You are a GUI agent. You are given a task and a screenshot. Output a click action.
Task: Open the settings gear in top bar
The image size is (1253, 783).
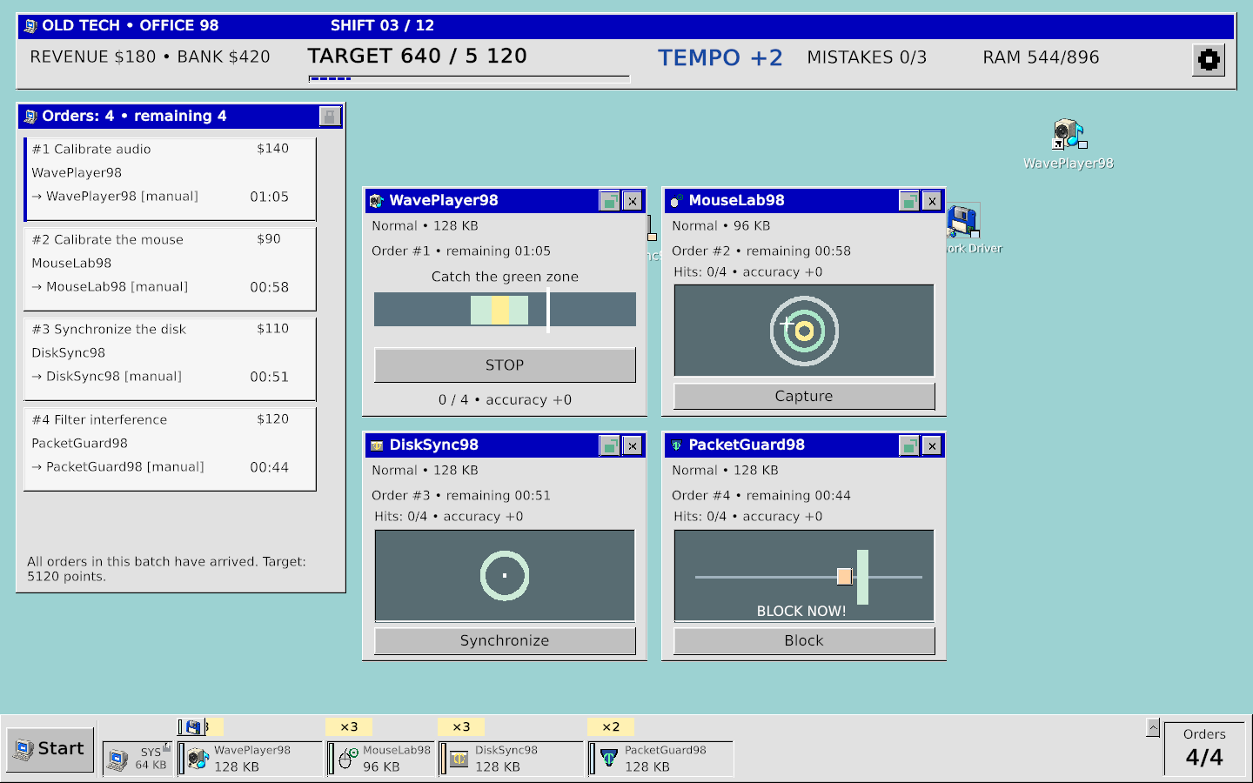click(1209, 60)
